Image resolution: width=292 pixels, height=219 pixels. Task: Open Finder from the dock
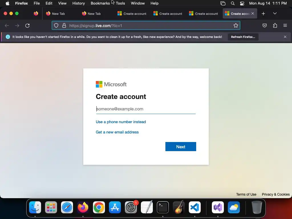tap(35, 207)
